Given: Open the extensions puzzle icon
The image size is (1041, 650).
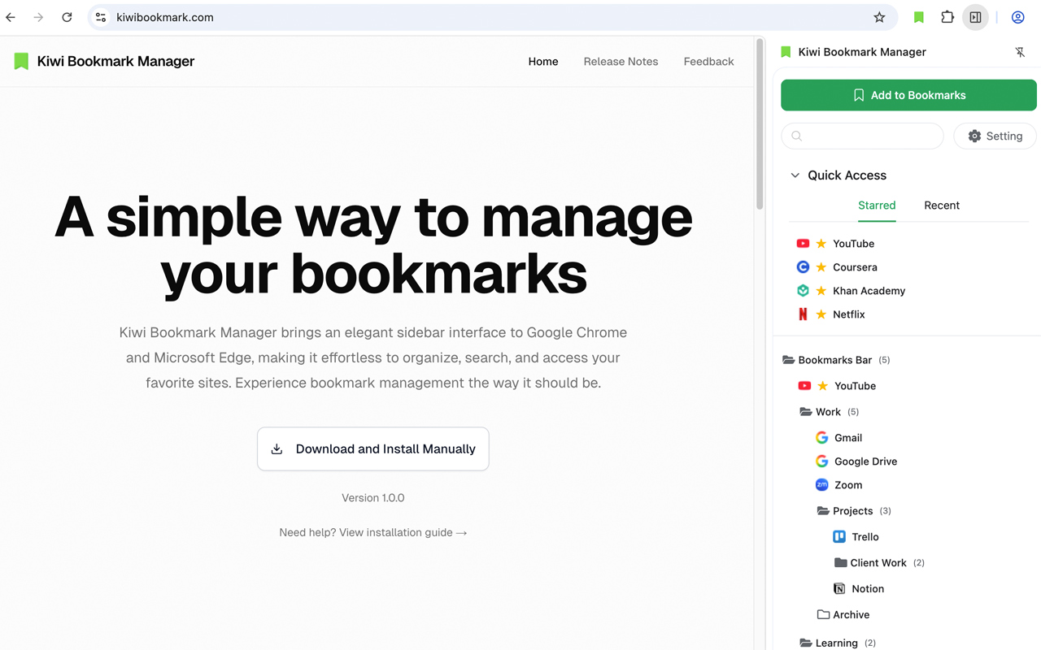Looking at the screenshot, I should pos(947,17).
